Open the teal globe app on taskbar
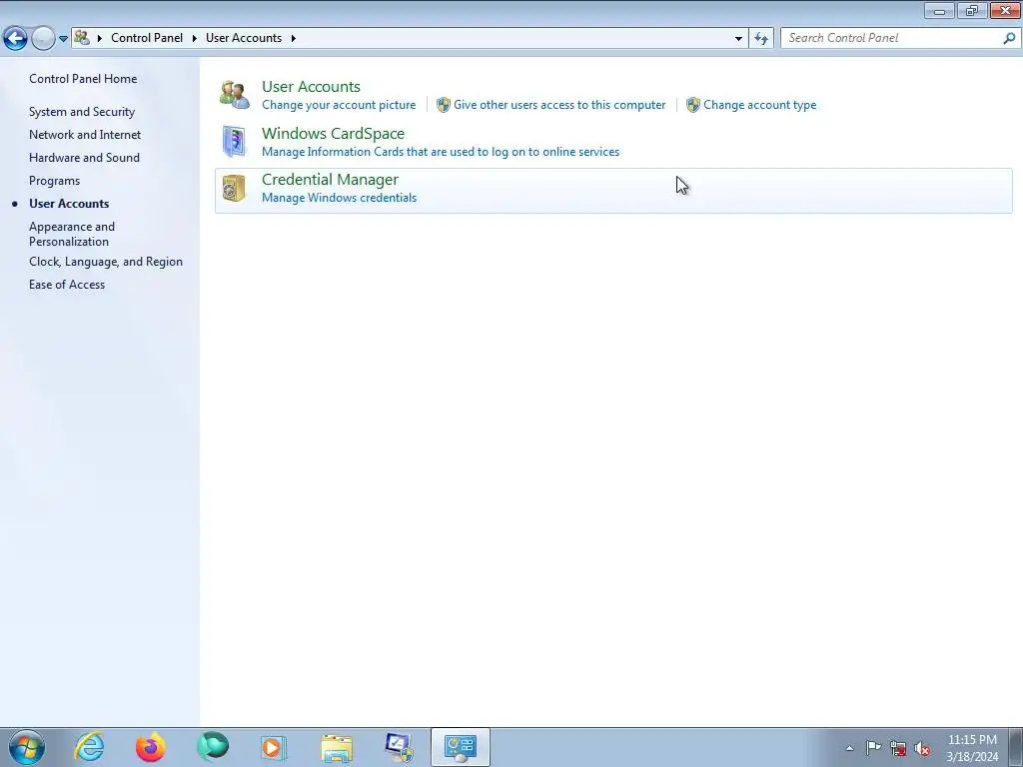Screen dimensions: 1023x767 (213, 747)
